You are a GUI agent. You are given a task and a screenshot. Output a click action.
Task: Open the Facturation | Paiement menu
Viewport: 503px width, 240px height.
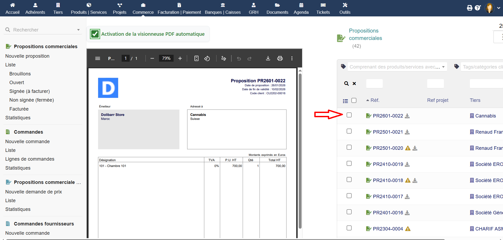tap(179, 8)
